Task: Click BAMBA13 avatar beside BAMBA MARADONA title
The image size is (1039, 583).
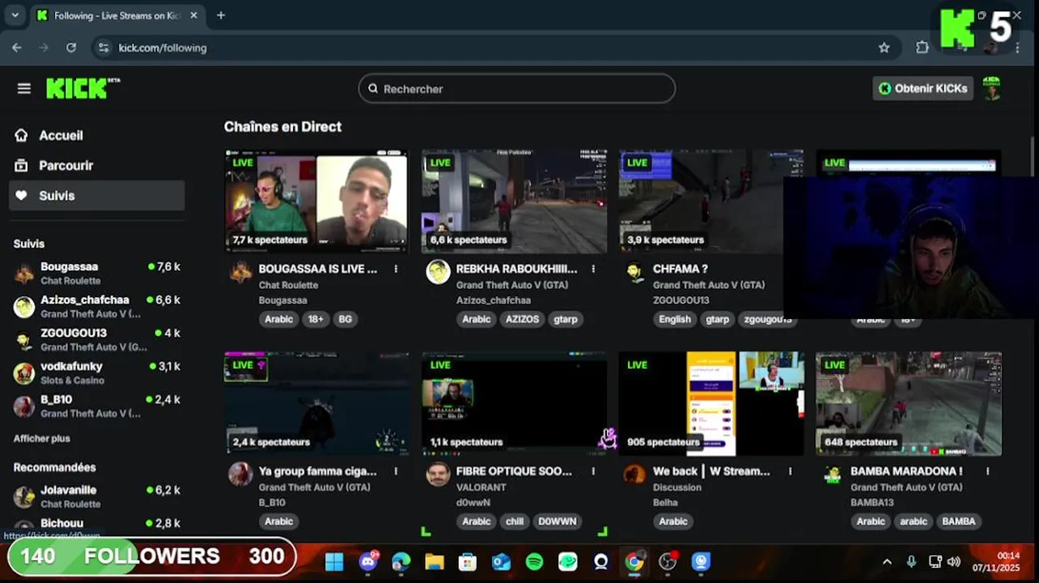Action: [833, 474]
